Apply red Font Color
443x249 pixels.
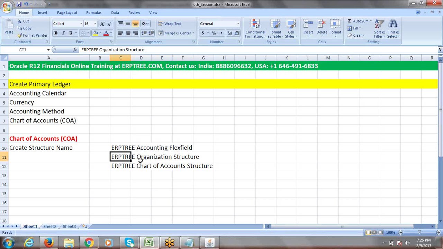pos(106,33)
